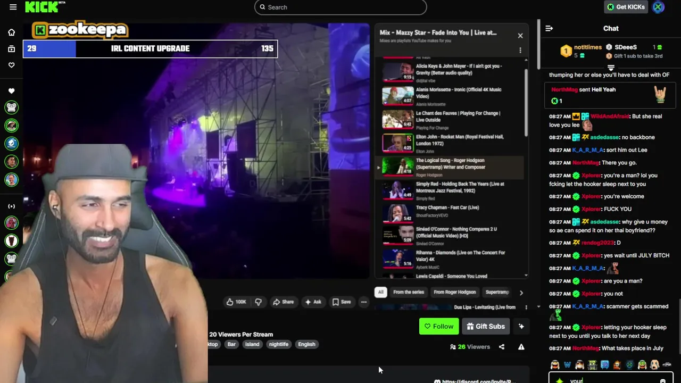Open more actions ellipsis beside Save

364,302
